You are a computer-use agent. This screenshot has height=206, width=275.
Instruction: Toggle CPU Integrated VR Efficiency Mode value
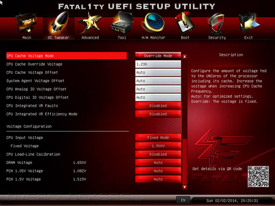click(158, 114)
